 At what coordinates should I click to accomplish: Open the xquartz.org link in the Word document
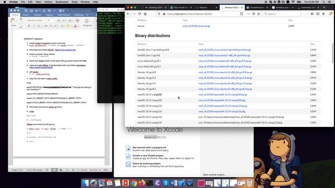(65, 50)
